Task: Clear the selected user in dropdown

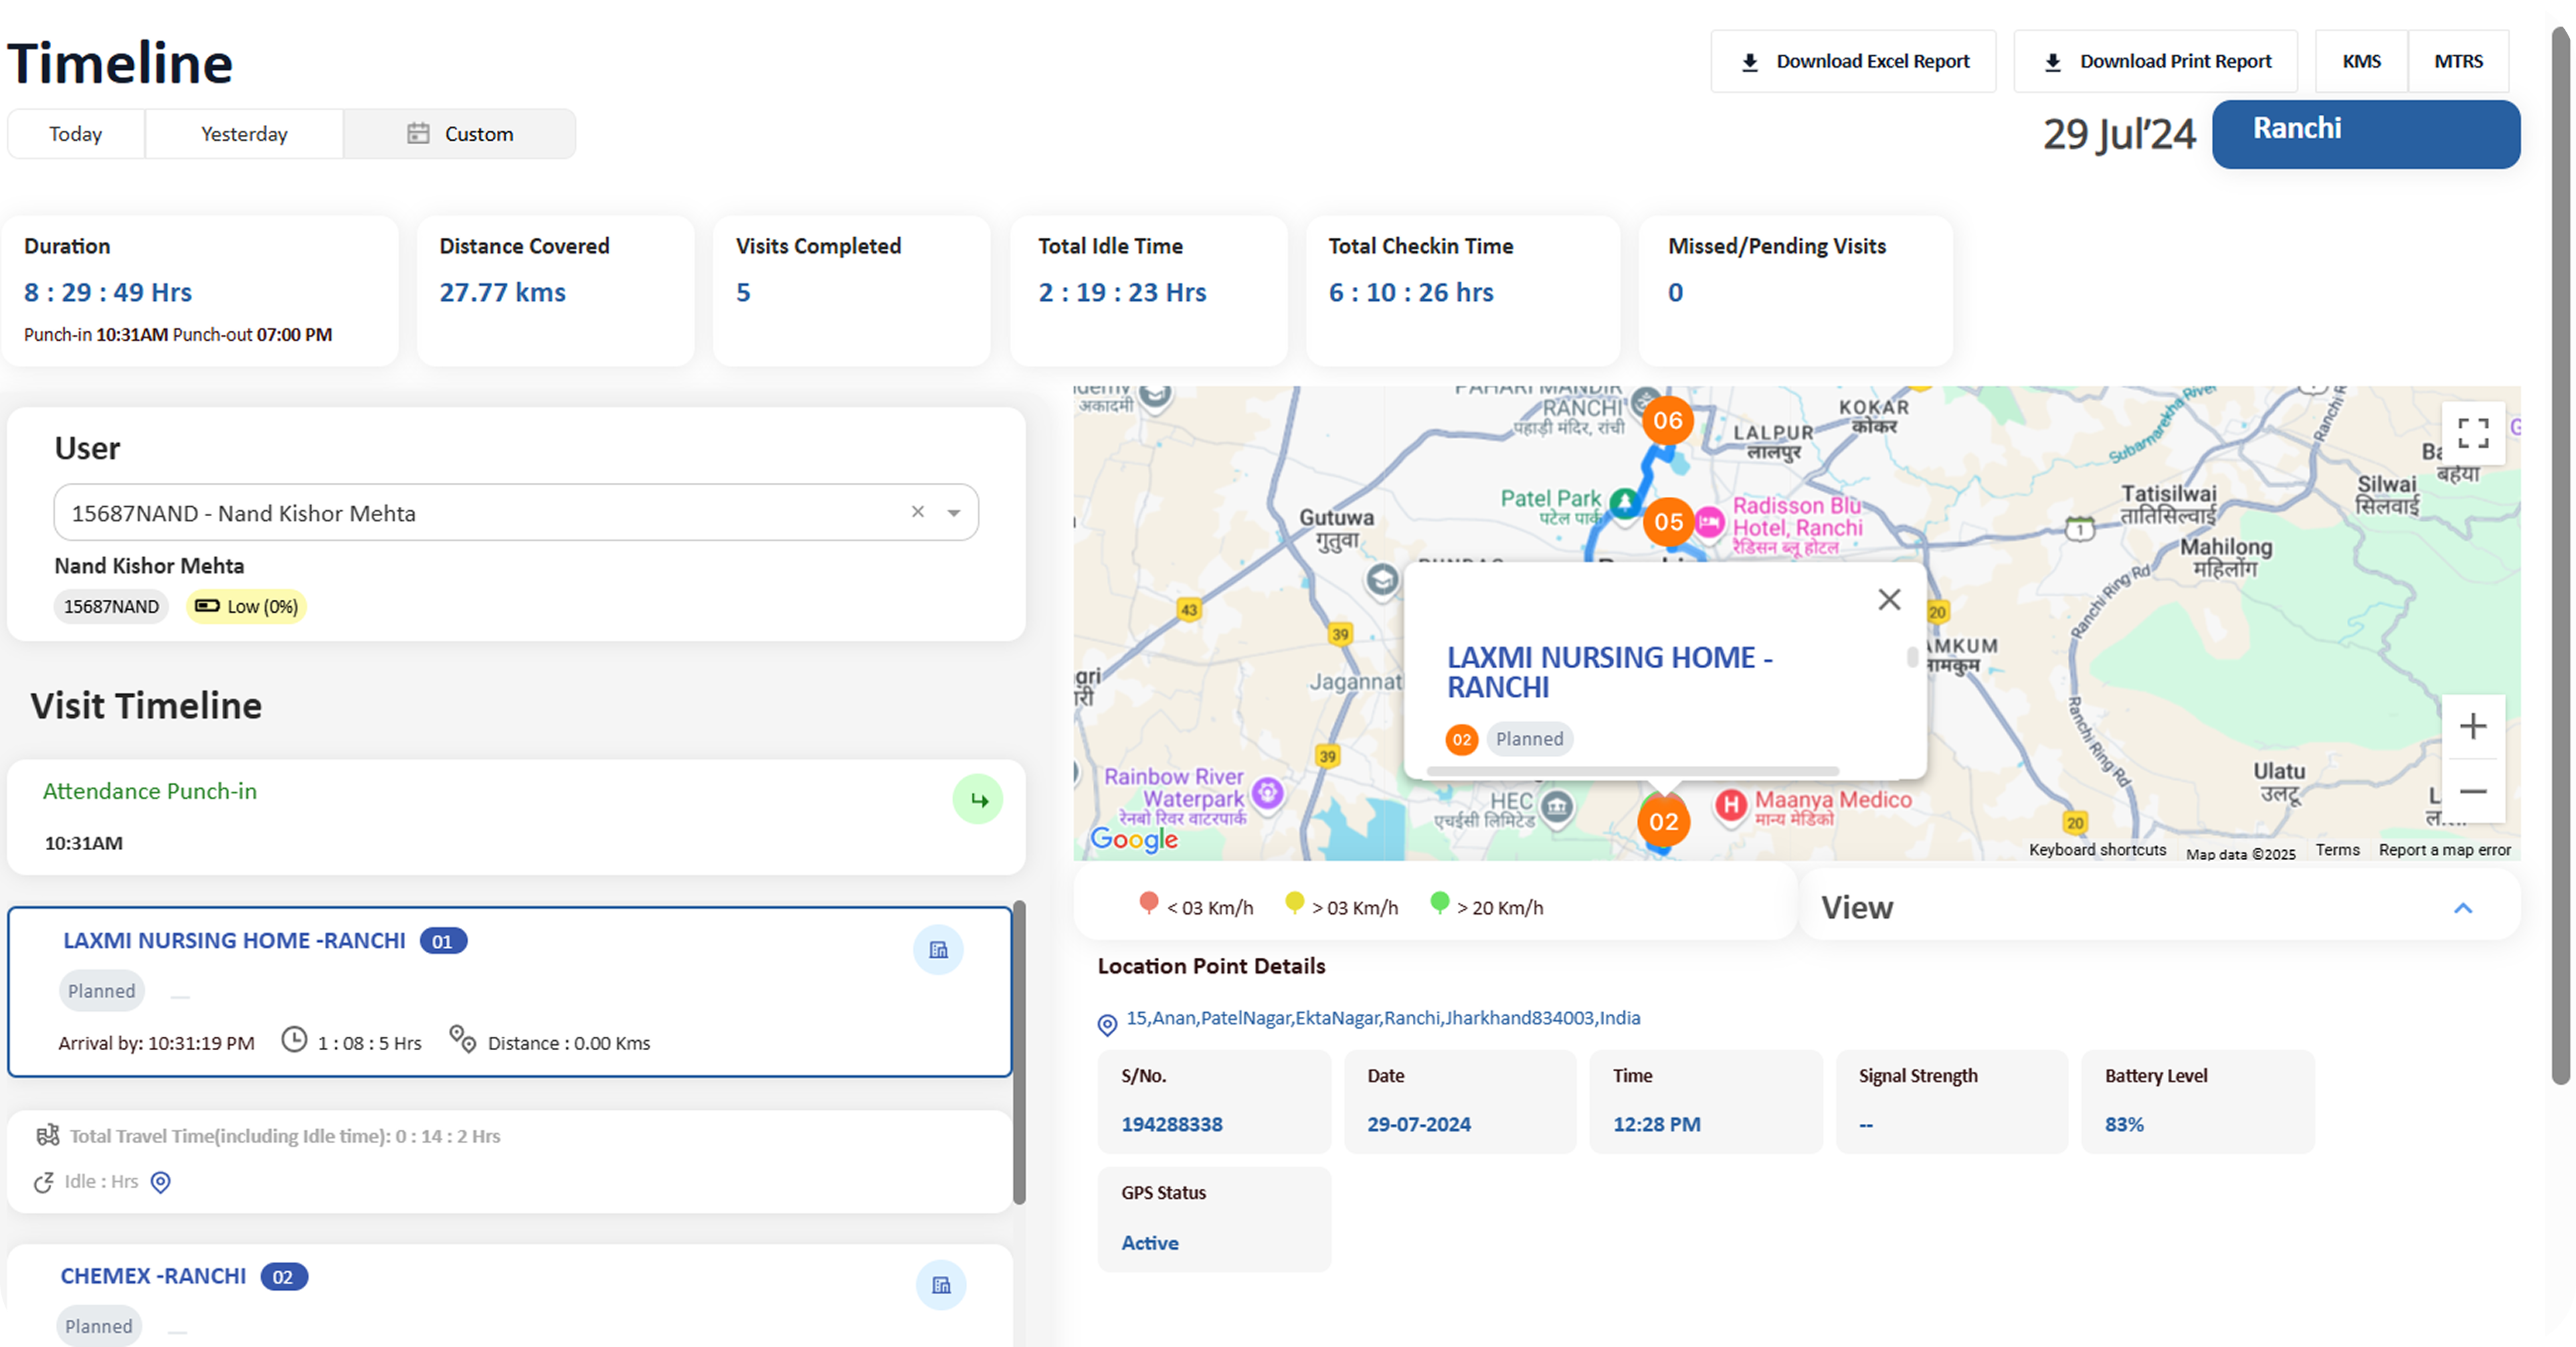Action: pyautogui.click(x=917, y=512)
